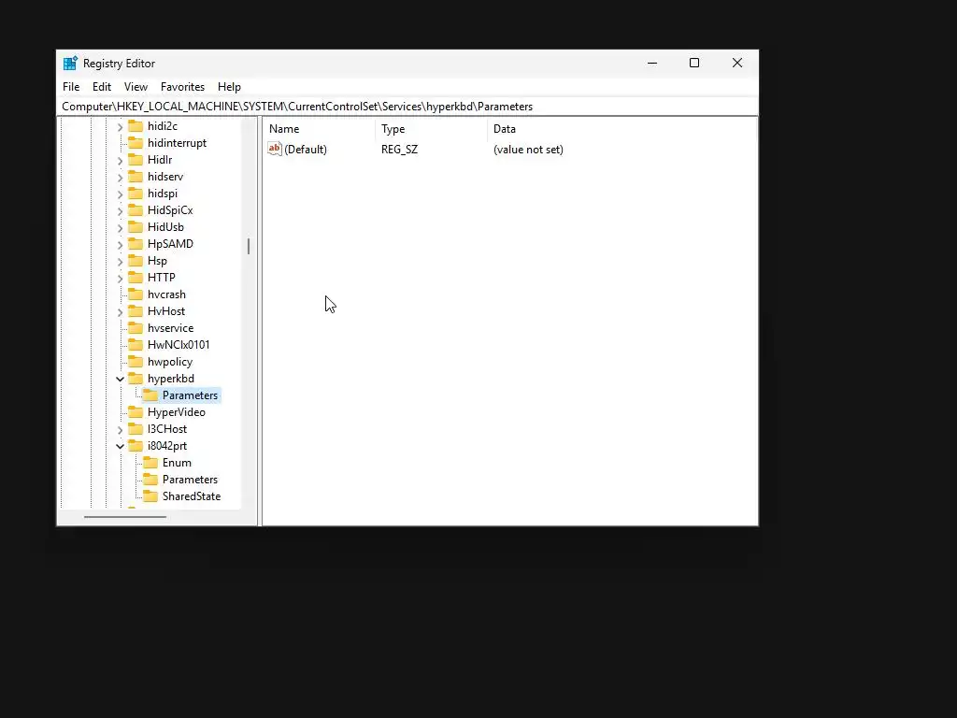Select the HvHost folder icon

click(x=136, y=310)
